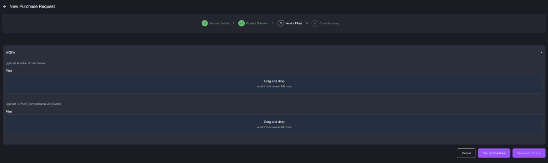Click Skip and Continue

coord(494,153)
